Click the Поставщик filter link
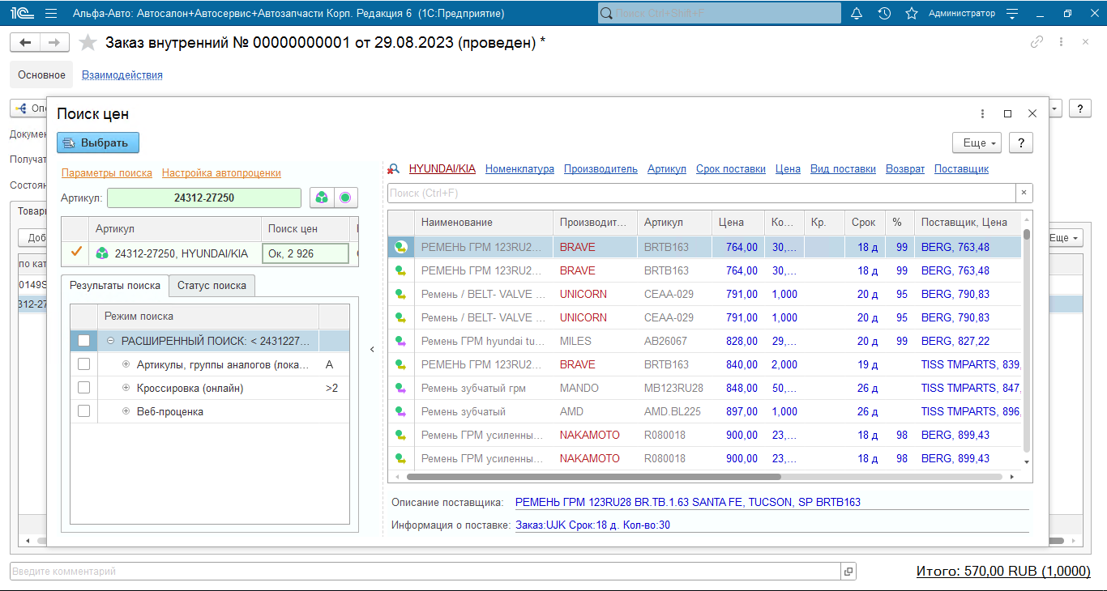 pyautogui.click(x=961, y=169)
